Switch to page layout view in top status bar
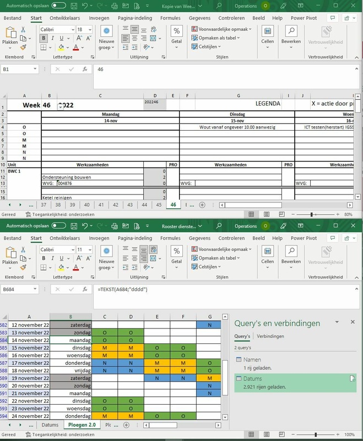The width and height of the screenshot is (363, 441). tap(267, 214)
